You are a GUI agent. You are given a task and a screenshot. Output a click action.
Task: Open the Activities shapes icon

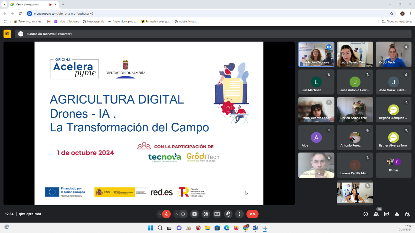[x=397, y=214]
